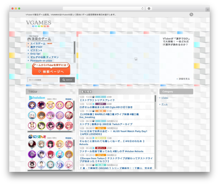Open the RSS feed icon in header
This screenshot has height=185, width=219.
coord(191,14)
